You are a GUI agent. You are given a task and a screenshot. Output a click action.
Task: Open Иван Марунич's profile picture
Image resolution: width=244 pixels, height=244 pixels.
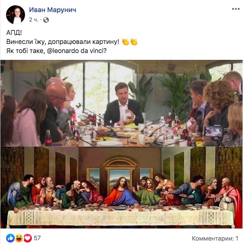pos(16,14)
